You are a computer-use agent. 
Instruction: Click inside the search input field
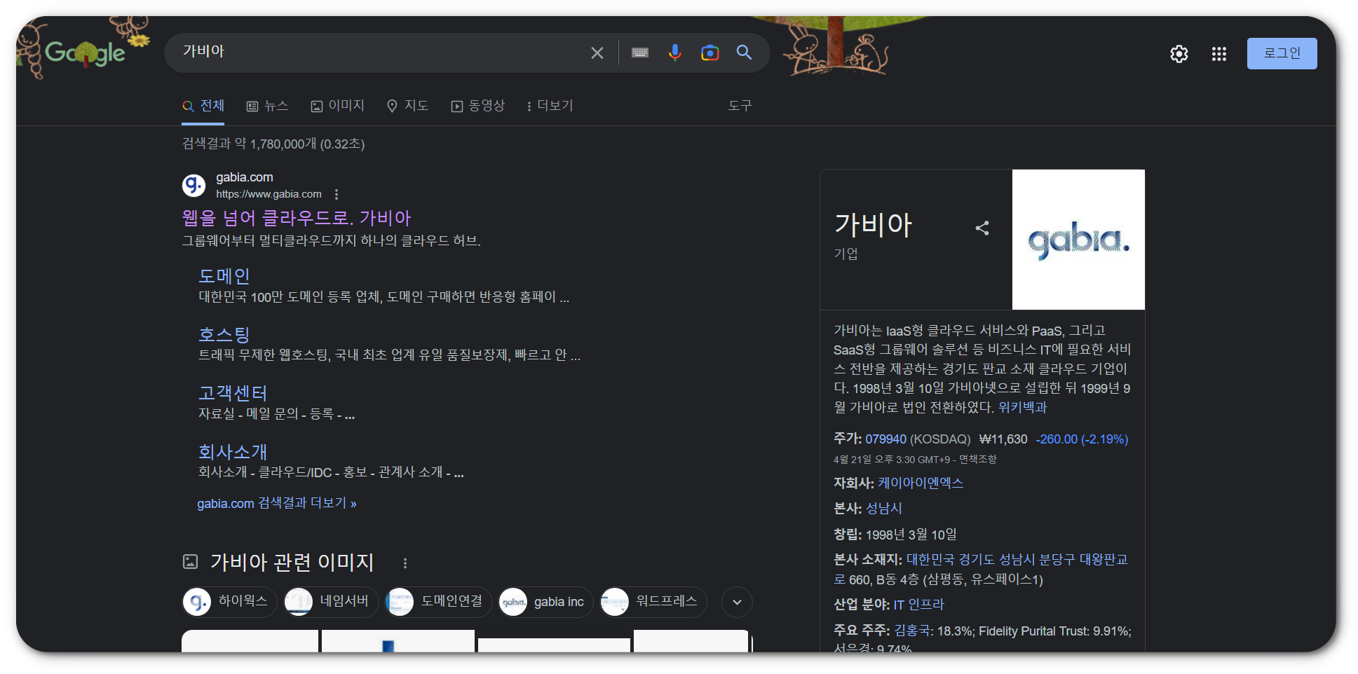[386, 53]
